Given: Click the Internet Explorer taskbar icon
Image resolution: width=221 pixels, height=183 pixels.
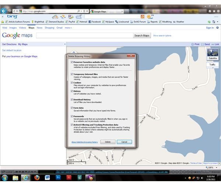Looking at the screenshot, I should point(25,178).
